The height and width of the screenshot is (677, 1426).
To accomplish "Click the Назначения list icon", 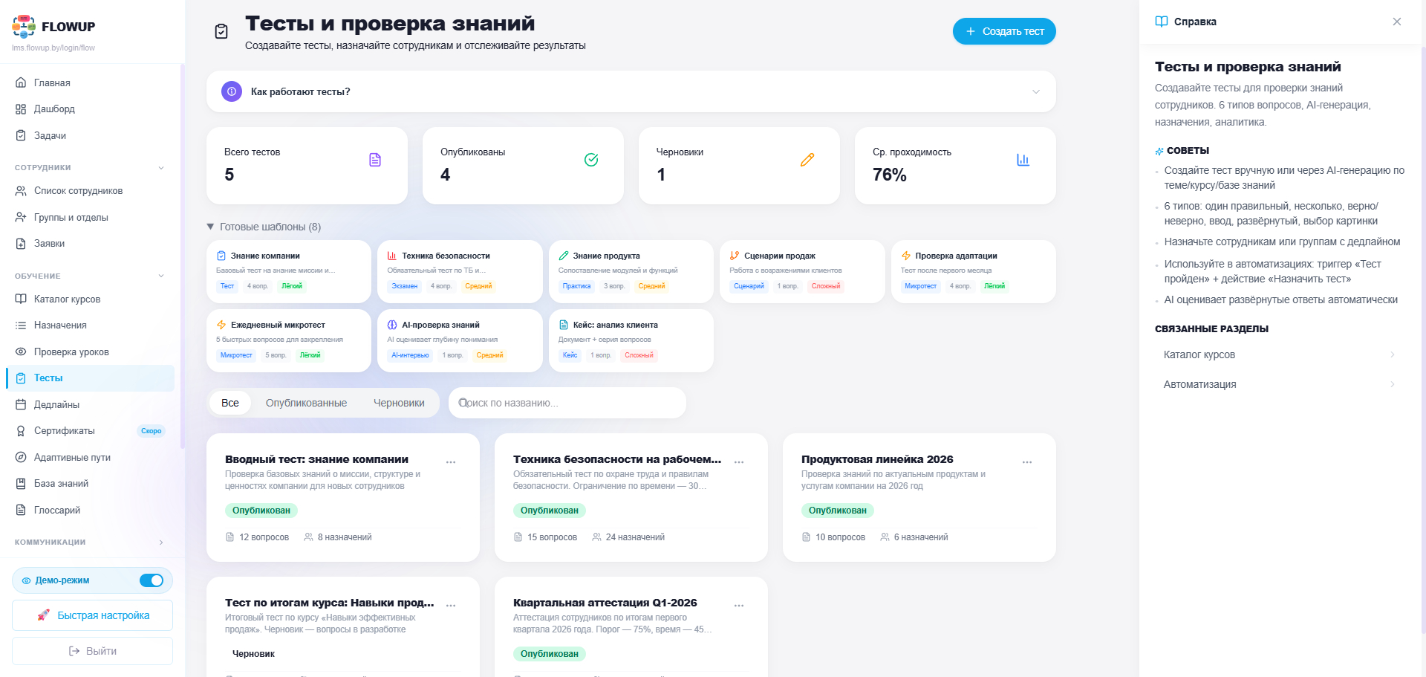I will 21,325.
